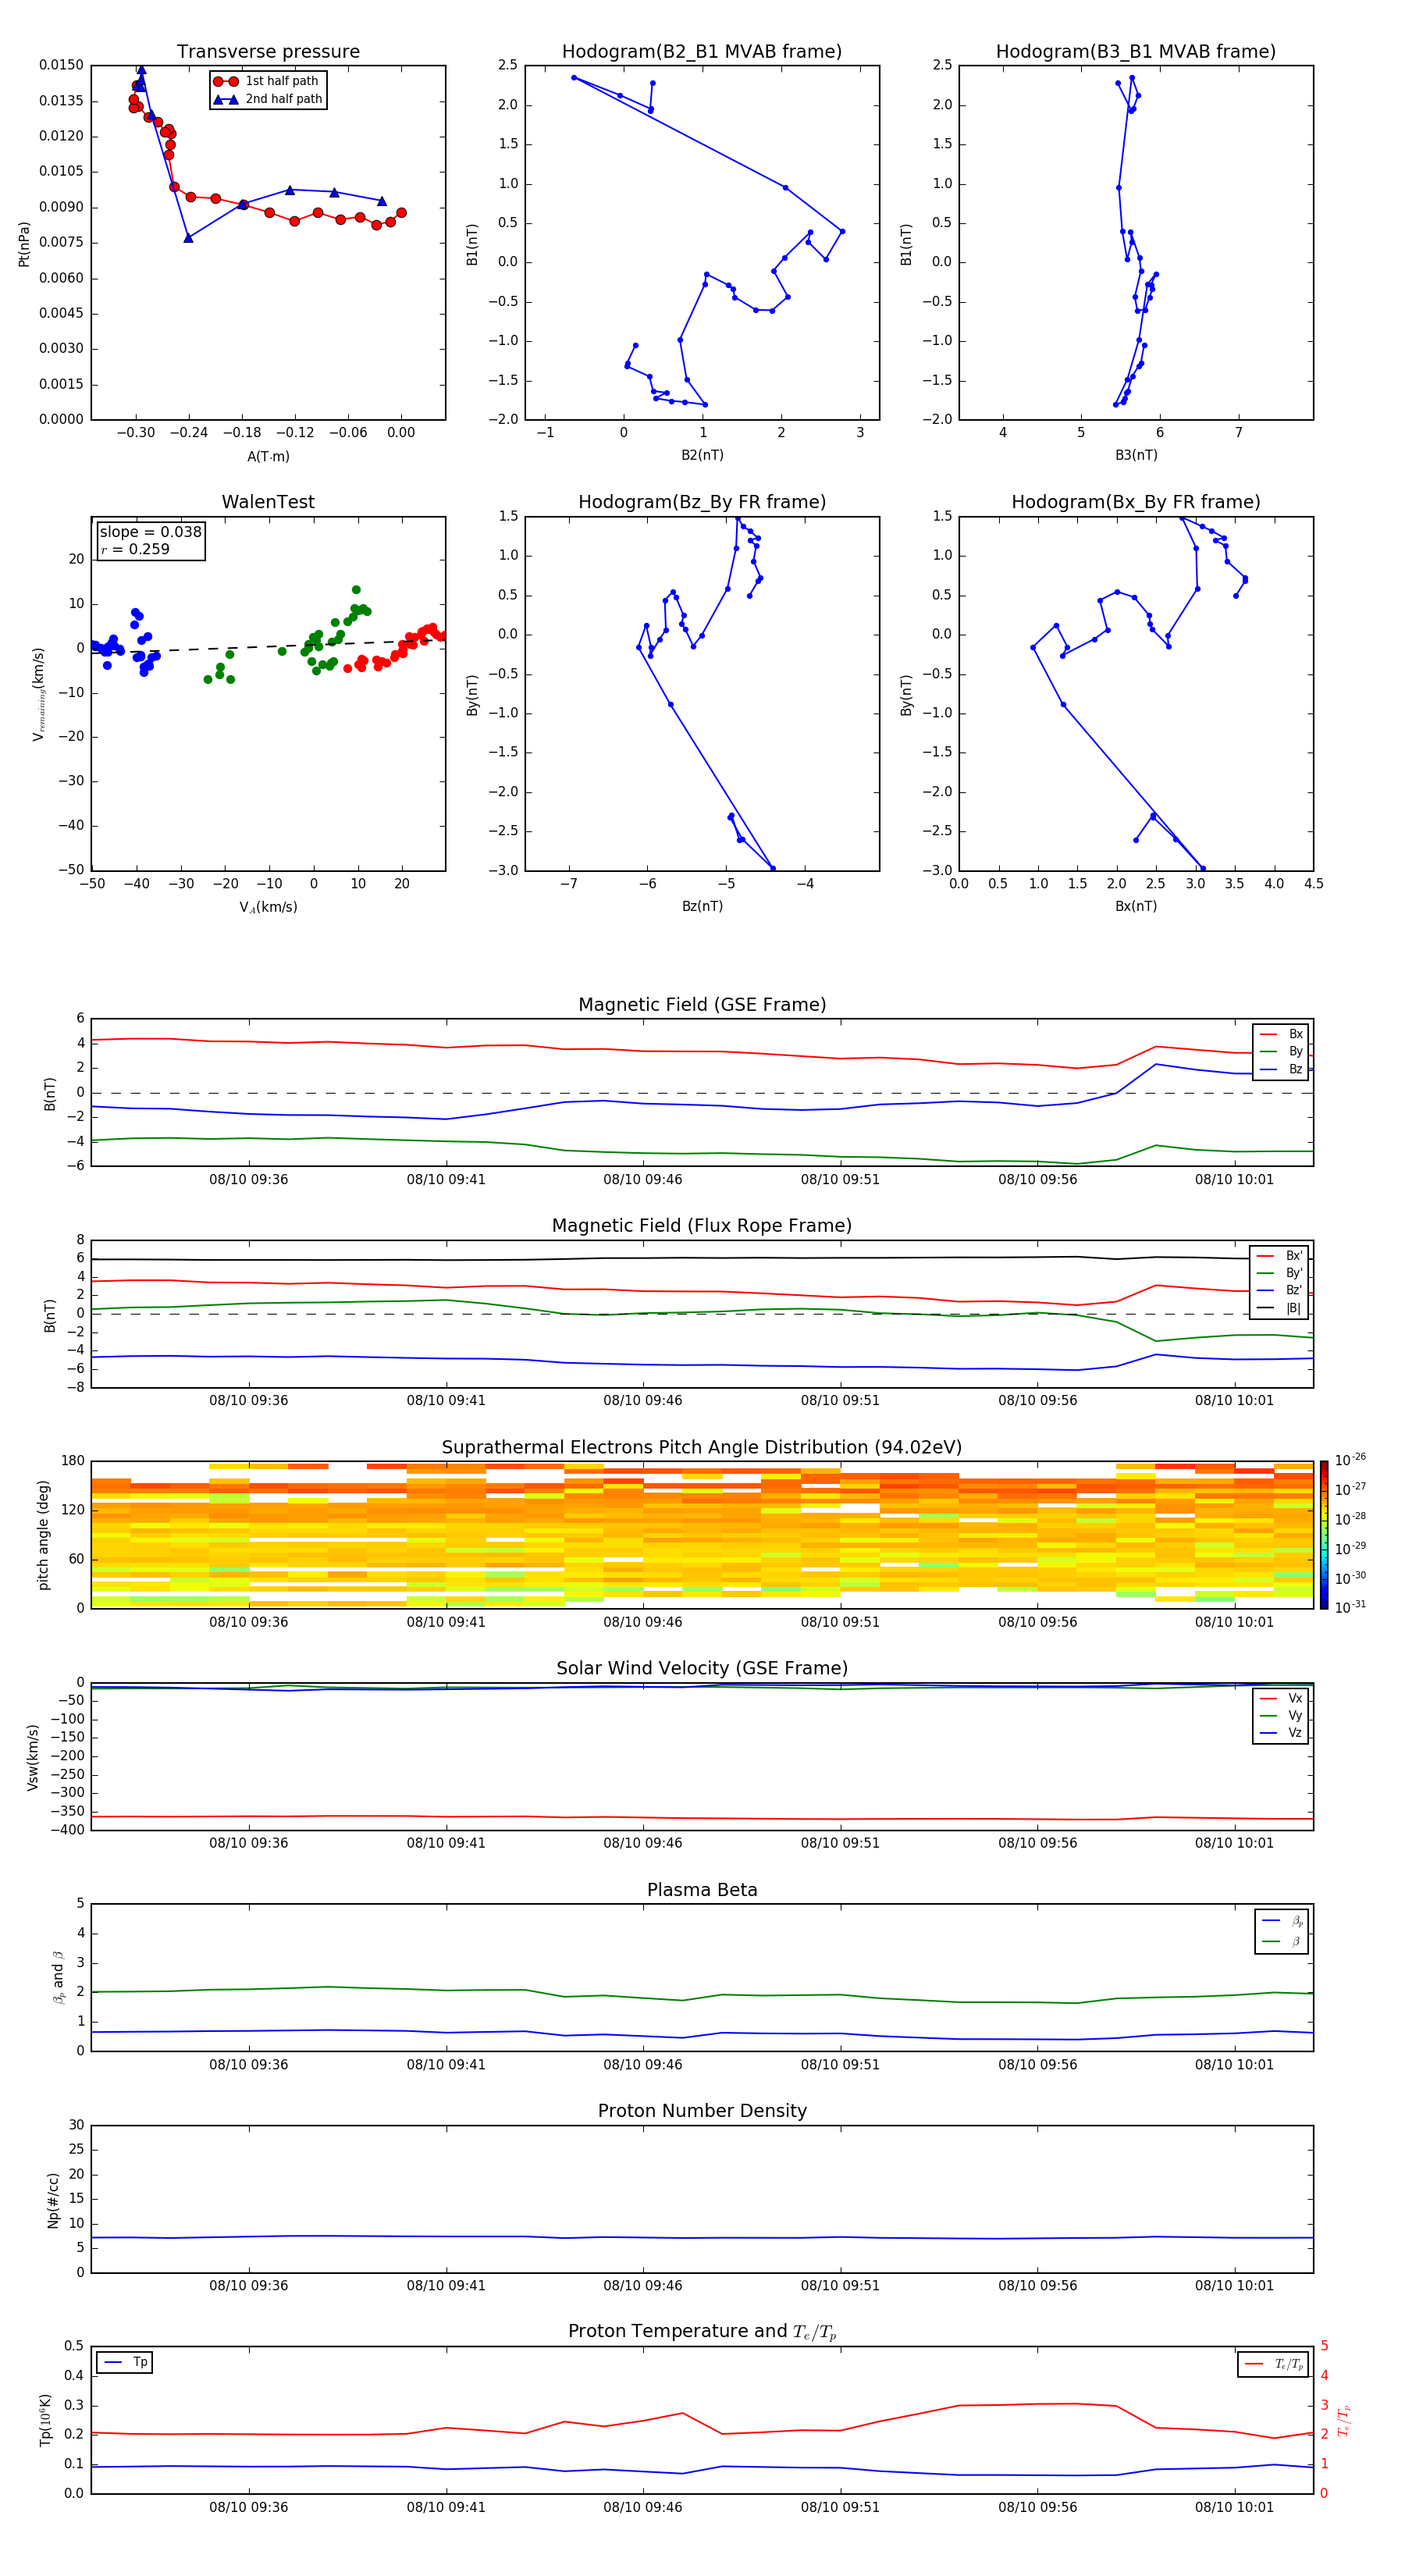Click 'slope = 0.038' in WalenTest box
The width and height of the screenshot is (1405, 2576).
click(x=150, y=532)
